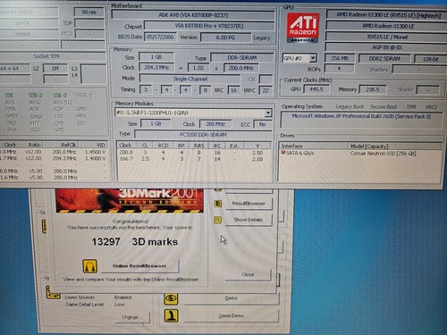The width and height of the screenshot is (447, 335).
Task: Click the SSE-3 feature label
Action: (x=60, y=95)
